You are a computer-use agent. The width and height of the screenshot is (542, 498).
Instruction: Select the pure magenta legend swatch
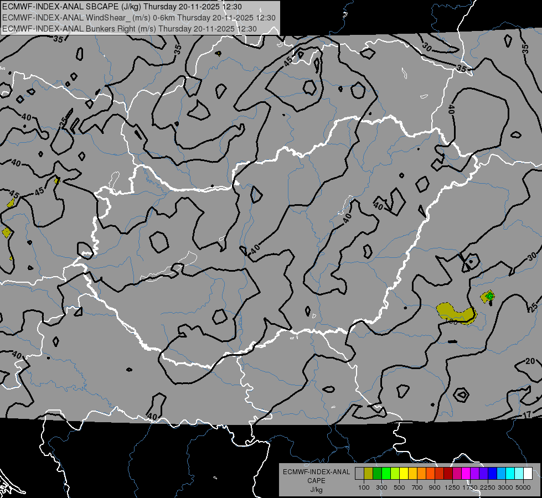click(x=466, y=474)
